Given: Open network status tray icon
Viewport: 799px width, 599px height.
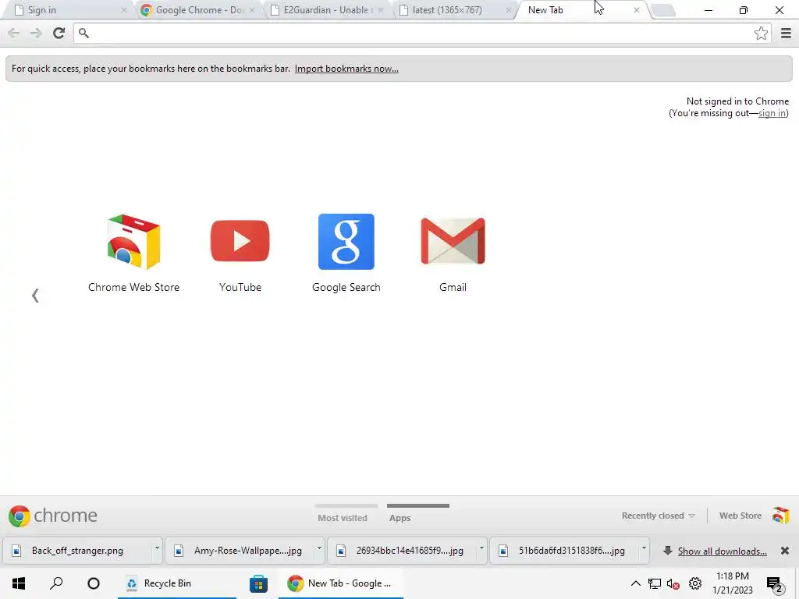Looking at the screenshot, I should pyautogui.click(x=655, y=583).
